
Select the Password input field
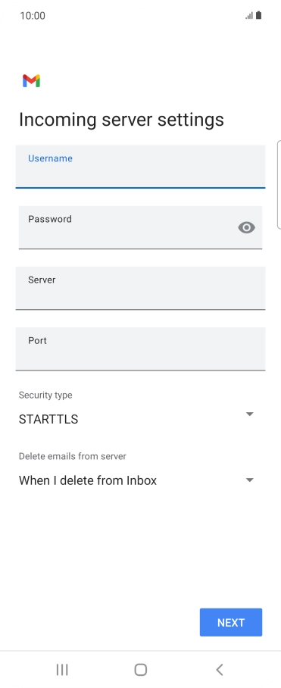pyautogui.click(x=140, y=227)
